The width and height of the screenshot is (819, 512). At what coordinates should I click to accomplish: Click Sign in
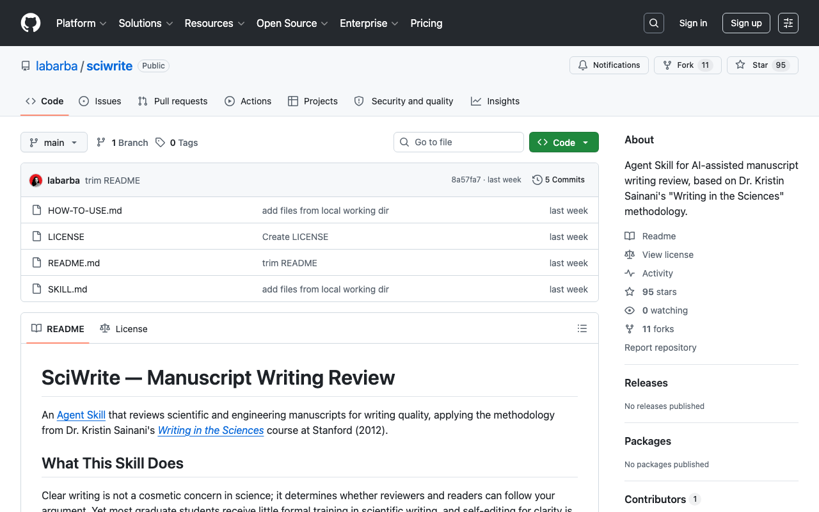[693, 23]
